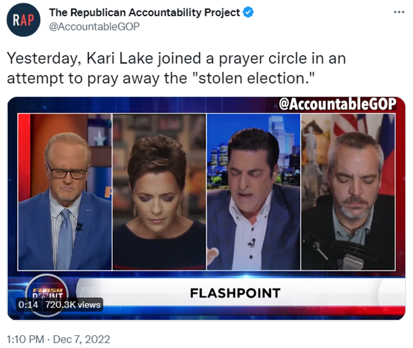The height and width of the screenshot is (348, 413).
Task: Play the Flashpoint video clip
Action: pyautogui.click(x=206, y=208)
